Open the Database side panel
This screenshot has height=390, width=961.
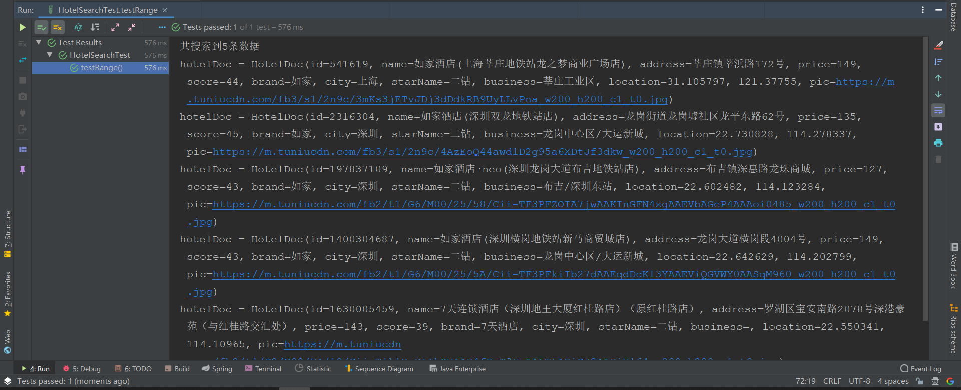954,17
